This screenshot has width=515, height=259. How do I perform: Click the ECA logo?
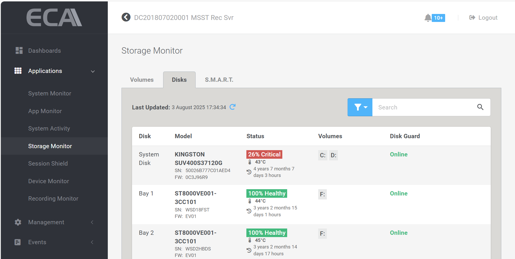point(54,18)
